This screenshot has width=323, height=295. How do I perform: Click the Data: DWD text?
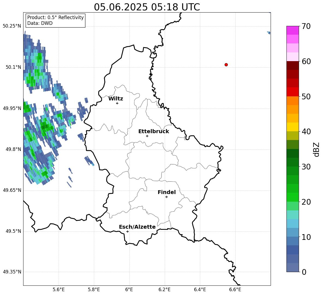click(40, 23)
